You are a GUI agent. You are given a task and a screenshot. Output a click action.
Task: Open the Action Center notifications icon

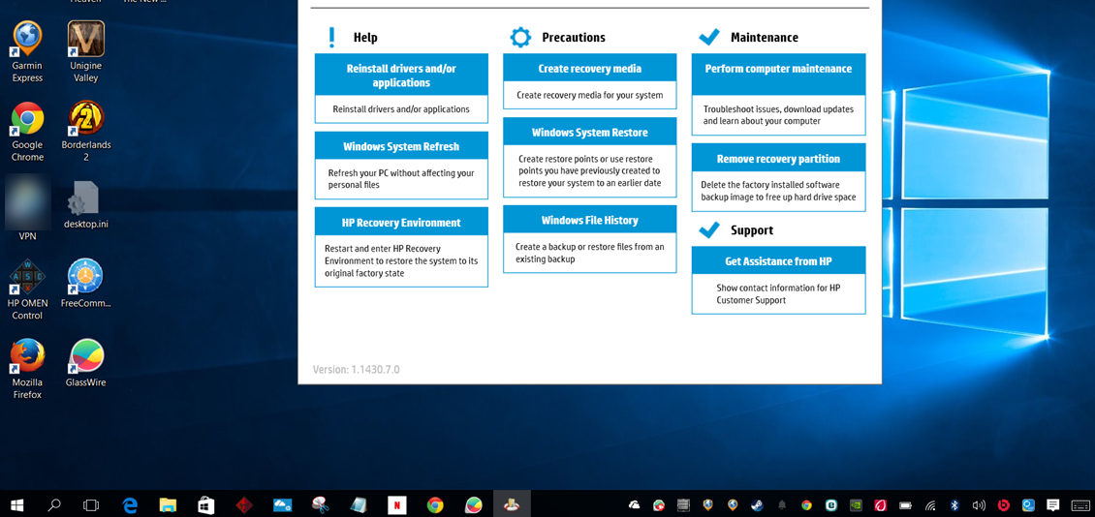(1052, 505)
